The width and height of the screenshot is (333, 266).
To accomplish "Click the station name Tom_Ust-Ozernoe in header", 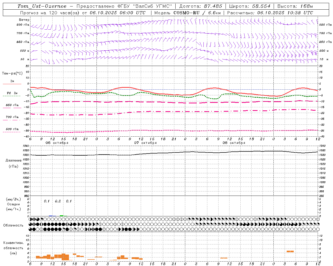I will coord(42,6).
